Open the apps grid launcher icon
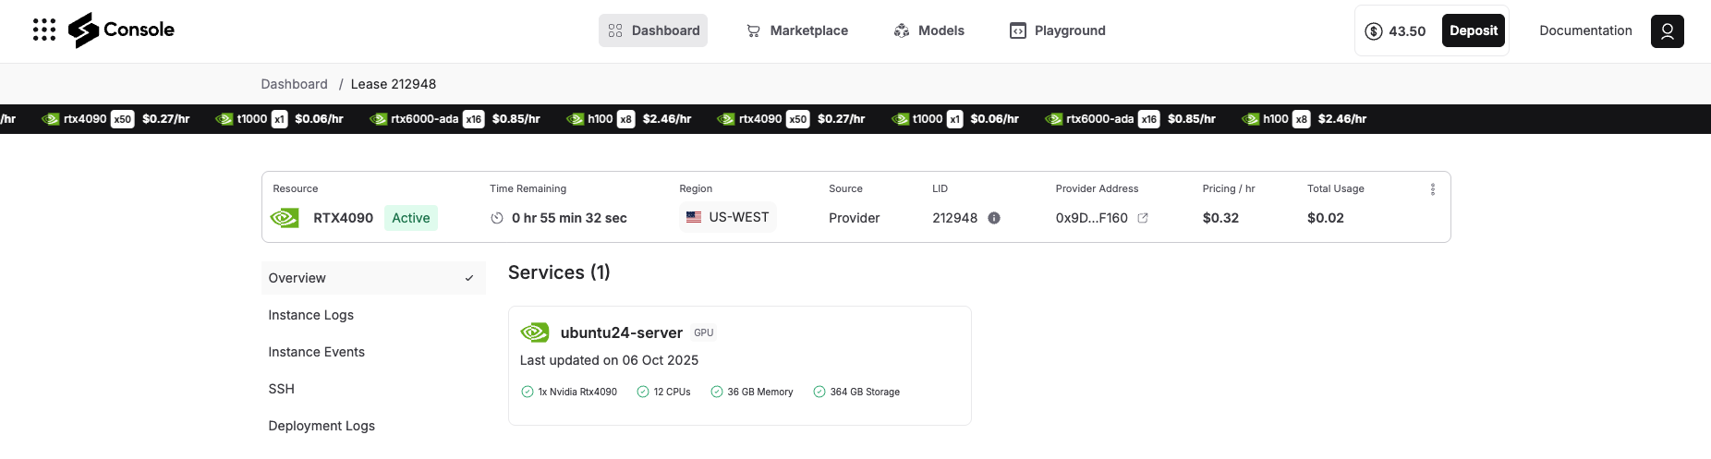Viewport: 1711px width, 459px height. 43,30
